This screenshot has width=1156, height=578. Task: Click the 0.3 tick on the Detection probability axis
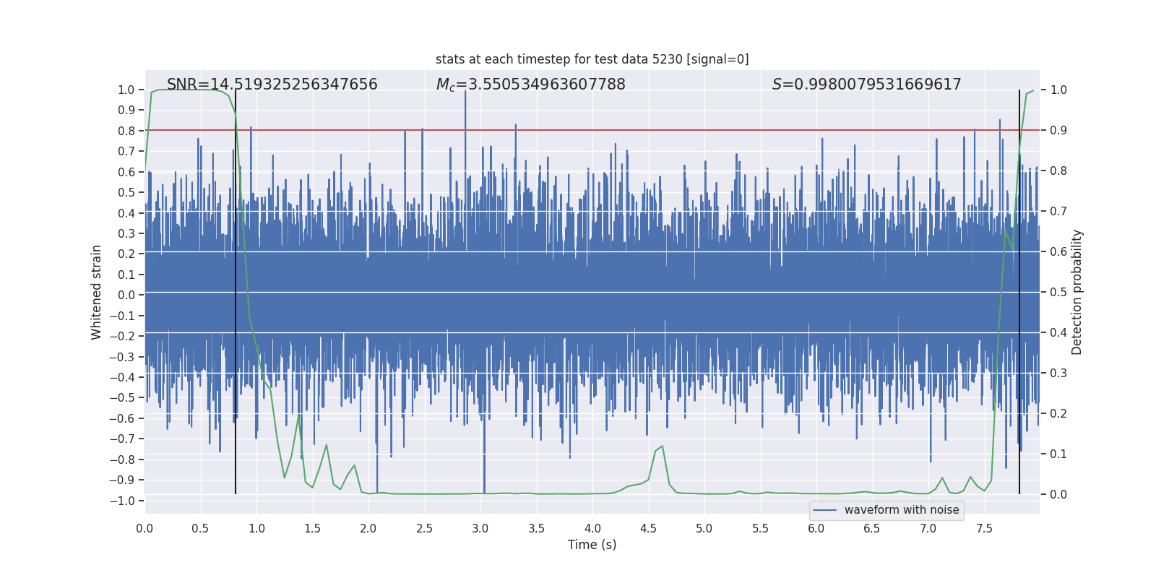[x=1058, y=374]
